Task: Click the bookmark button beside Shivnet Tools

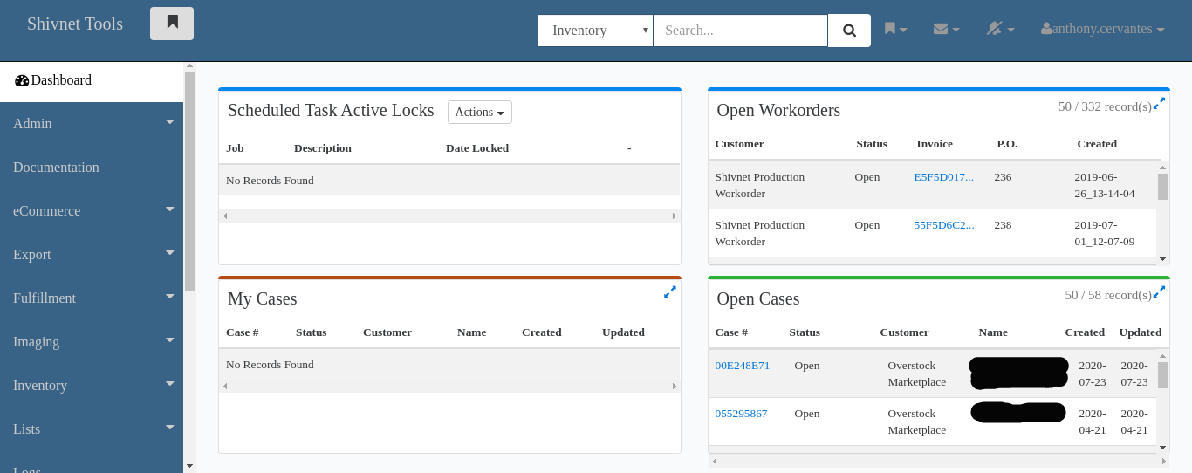Action: tap(172, 24)
